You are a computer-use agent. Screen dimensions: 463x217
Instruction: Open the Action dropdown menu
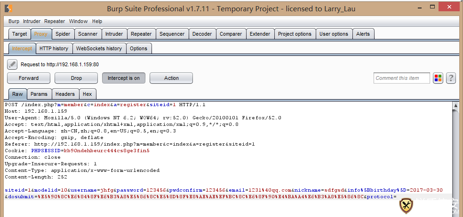[x=171, y=78]
